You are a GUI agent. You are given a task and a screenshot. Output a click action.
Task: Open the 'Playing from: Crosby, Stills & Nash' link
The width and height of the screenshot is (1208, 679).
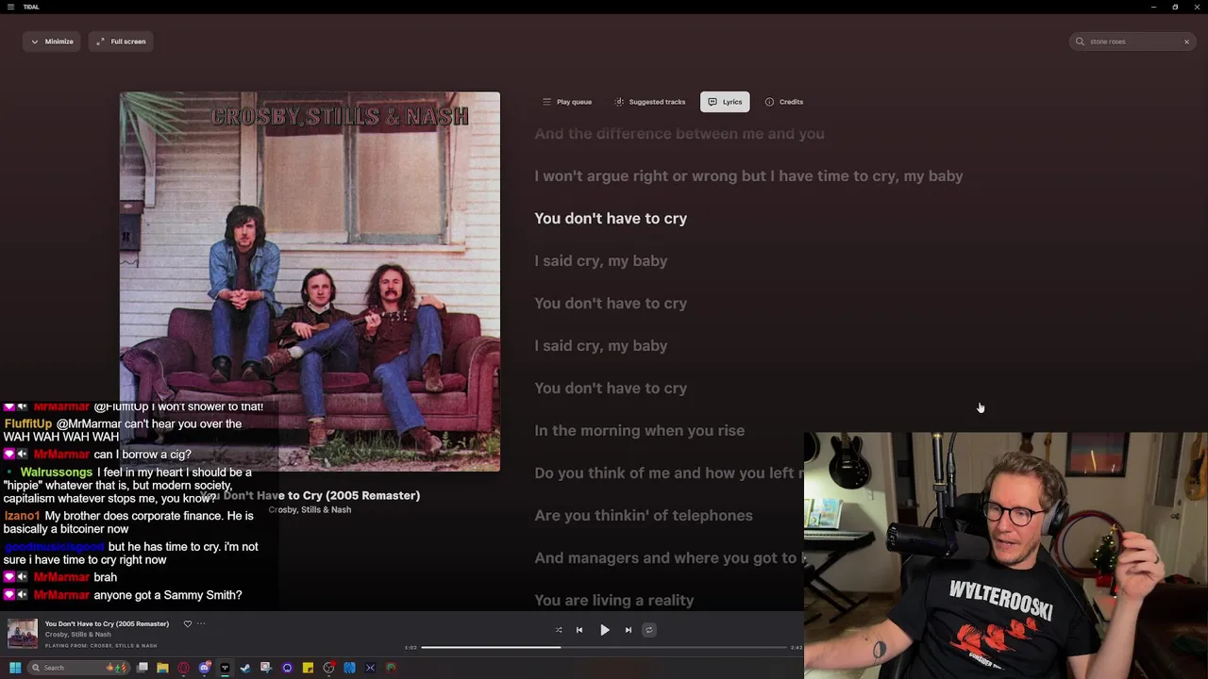(x=101, y=646)
